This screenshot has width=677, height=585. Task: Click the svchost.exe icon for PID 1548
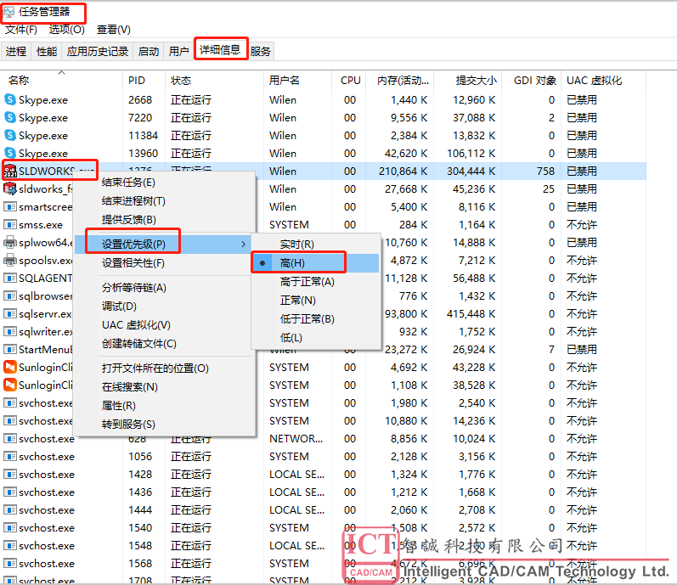click(10, 546)
